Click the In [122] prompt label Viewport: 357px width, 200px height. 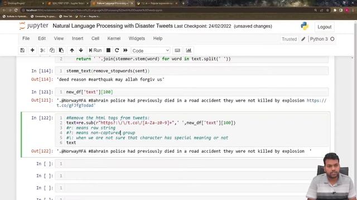coord(42,118)
